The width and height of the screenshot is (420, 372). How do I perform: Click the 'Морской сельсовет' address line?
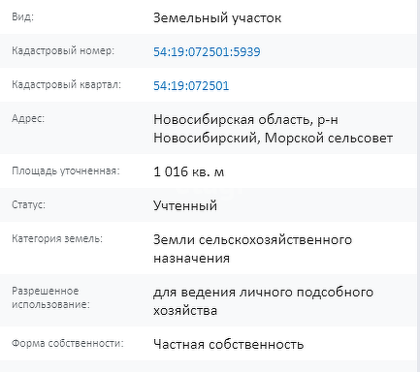point(329,139)
